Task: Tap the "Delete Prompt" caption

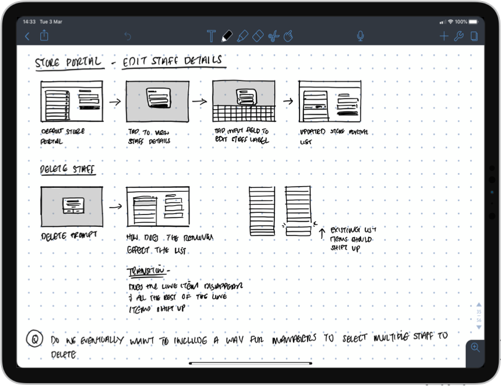Action: tap(69, 236)
